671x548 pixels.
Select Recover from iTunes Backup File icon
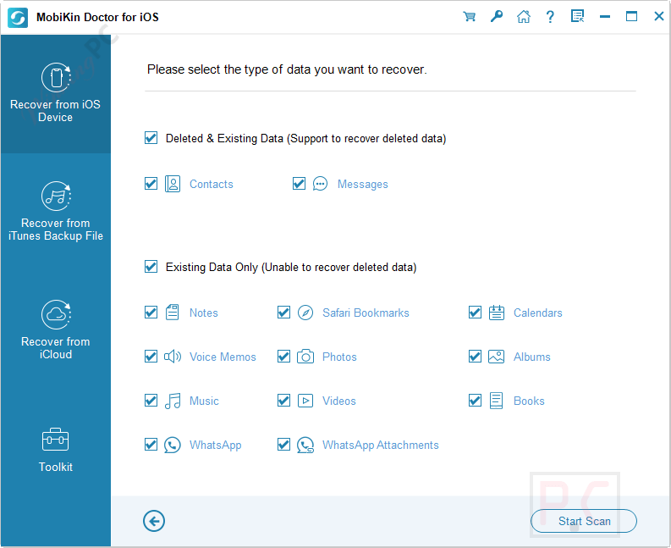[x=56, y=197]
